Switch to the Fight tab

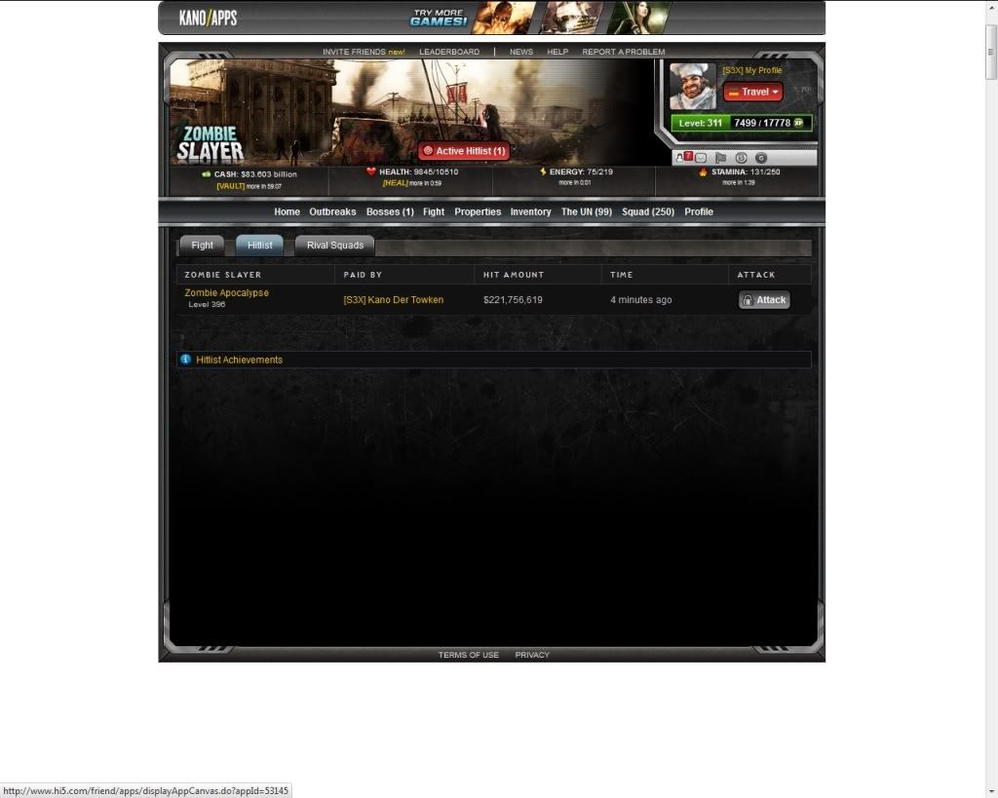point(202,246)
